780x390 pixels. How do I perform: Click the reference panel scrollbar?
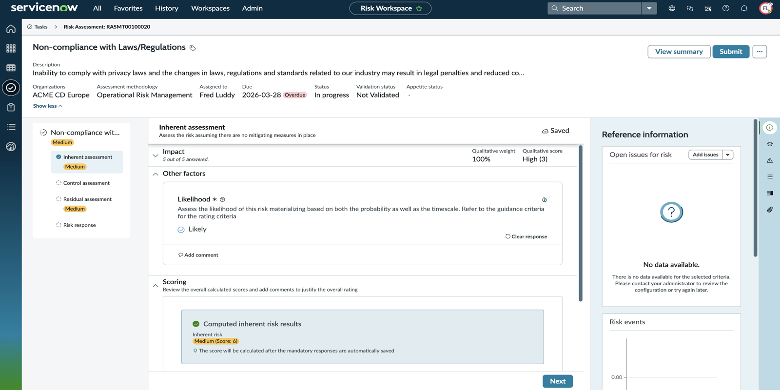pos(755,188)
